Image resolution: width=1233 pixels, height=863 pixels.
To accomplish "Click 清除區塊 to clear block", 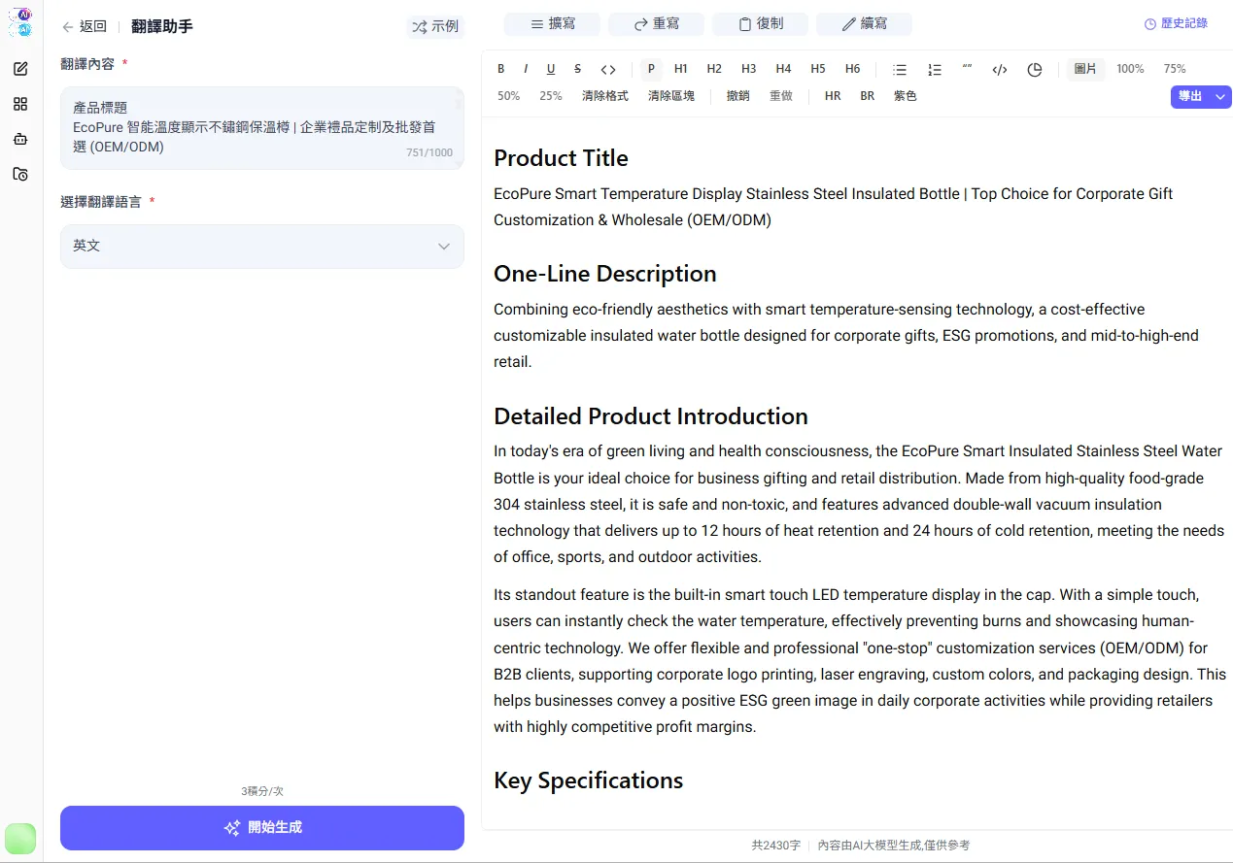I will (x=671, y=96).
